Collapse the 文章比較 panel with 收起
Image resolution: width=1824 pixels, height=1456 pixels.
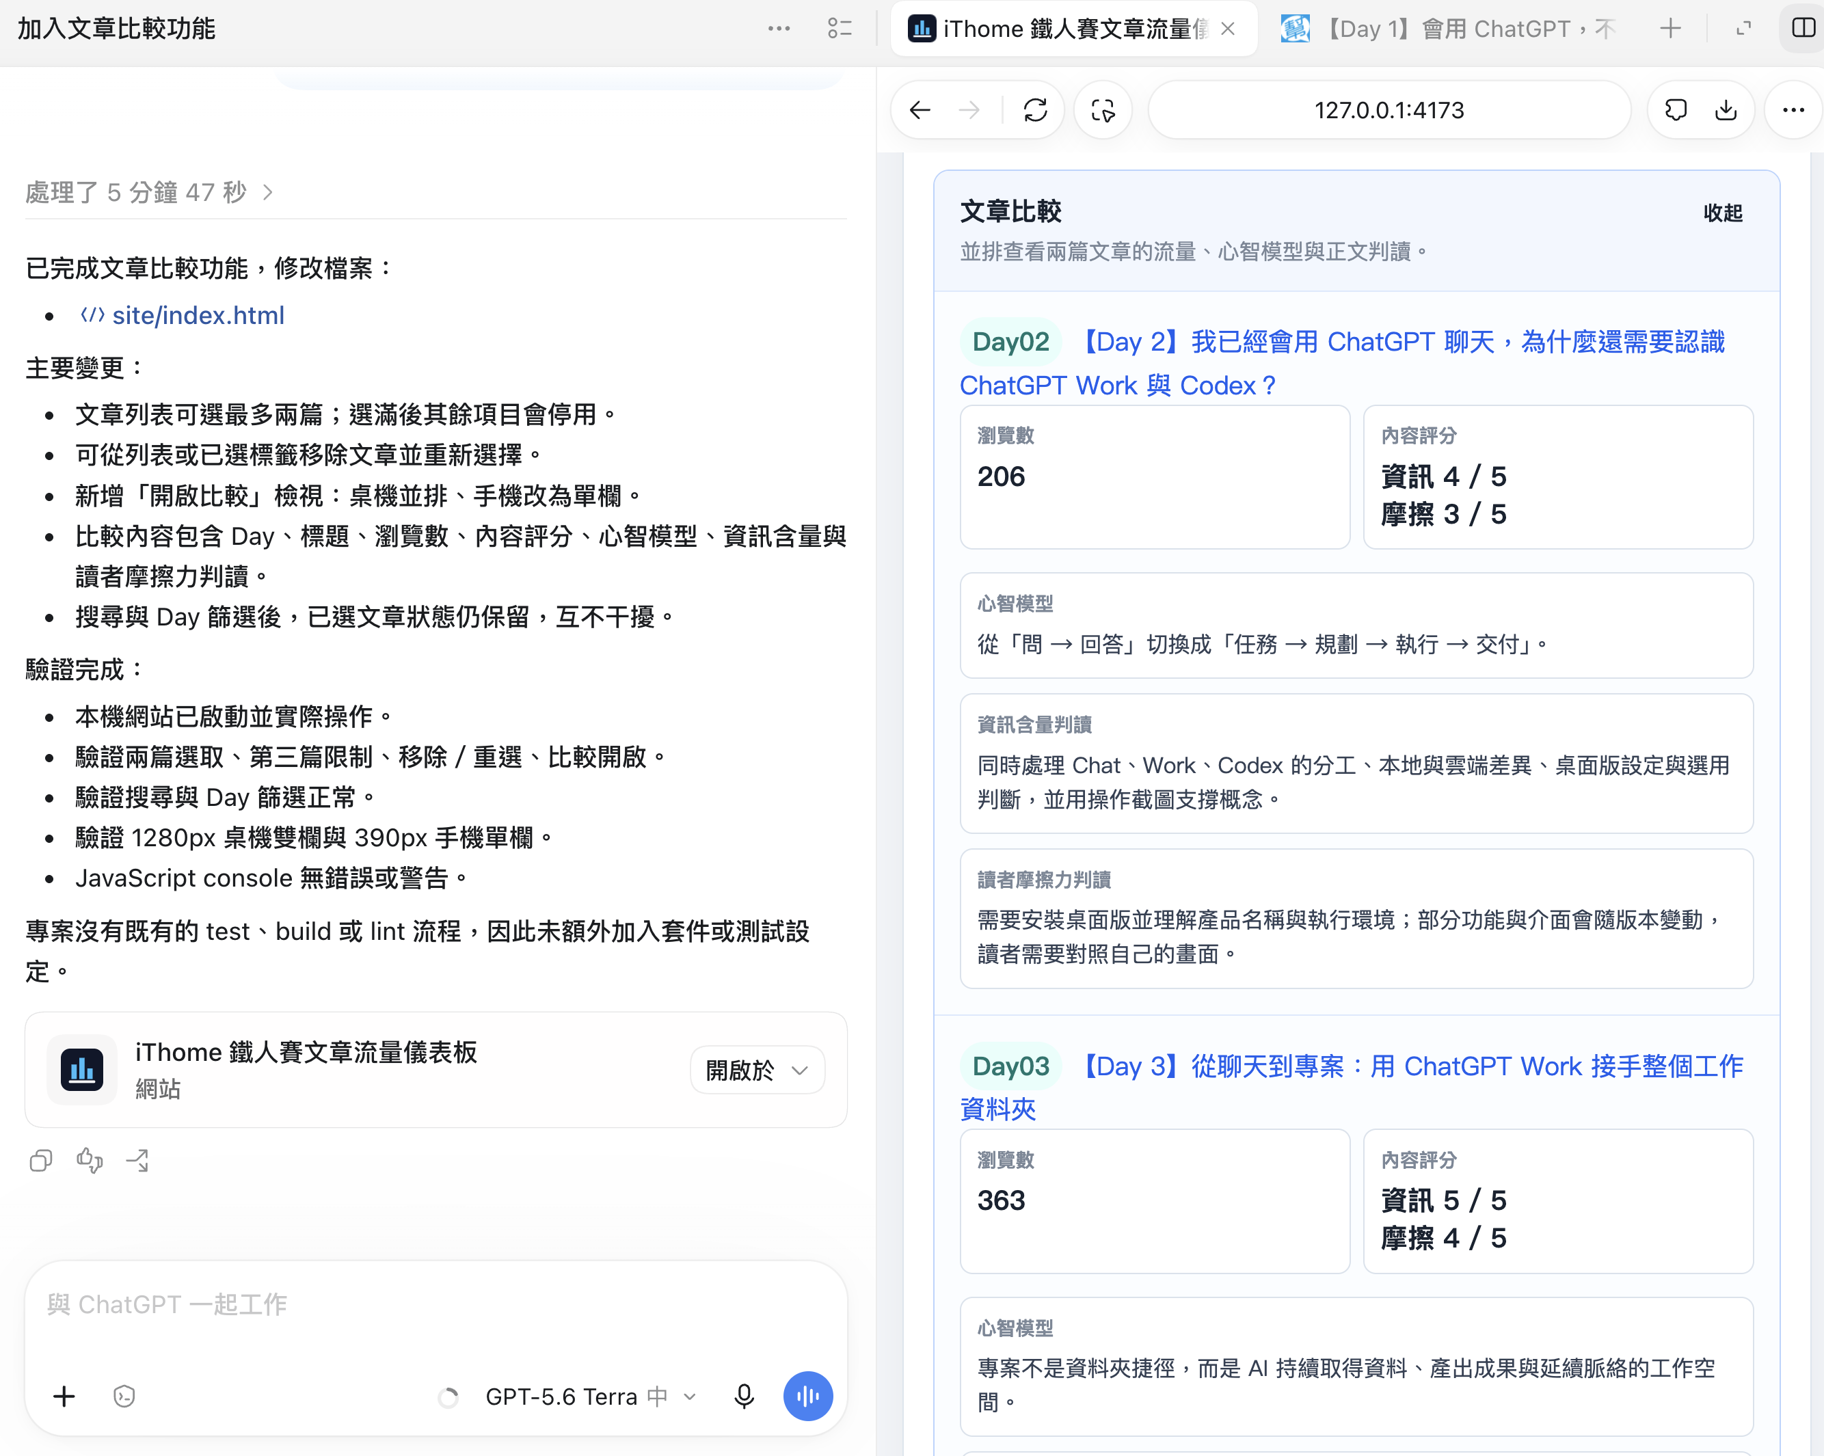tap(1724, 213)
